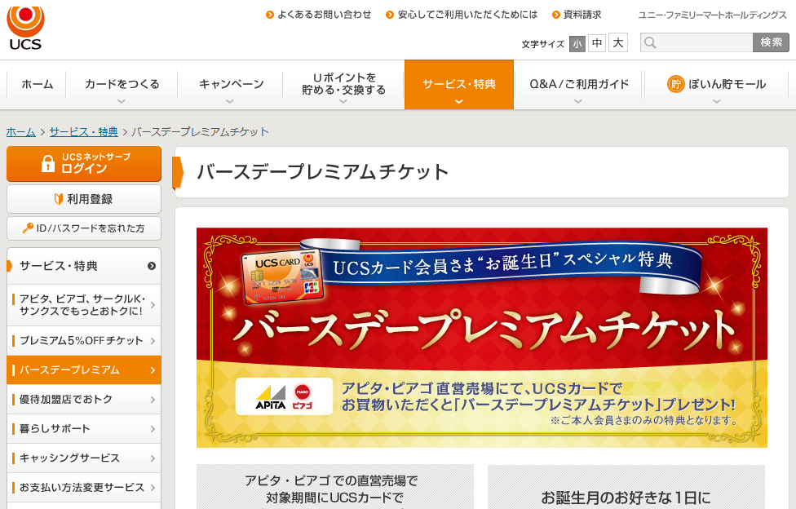Click arrow on お支払い方法変更サービス row

(153, 488)
